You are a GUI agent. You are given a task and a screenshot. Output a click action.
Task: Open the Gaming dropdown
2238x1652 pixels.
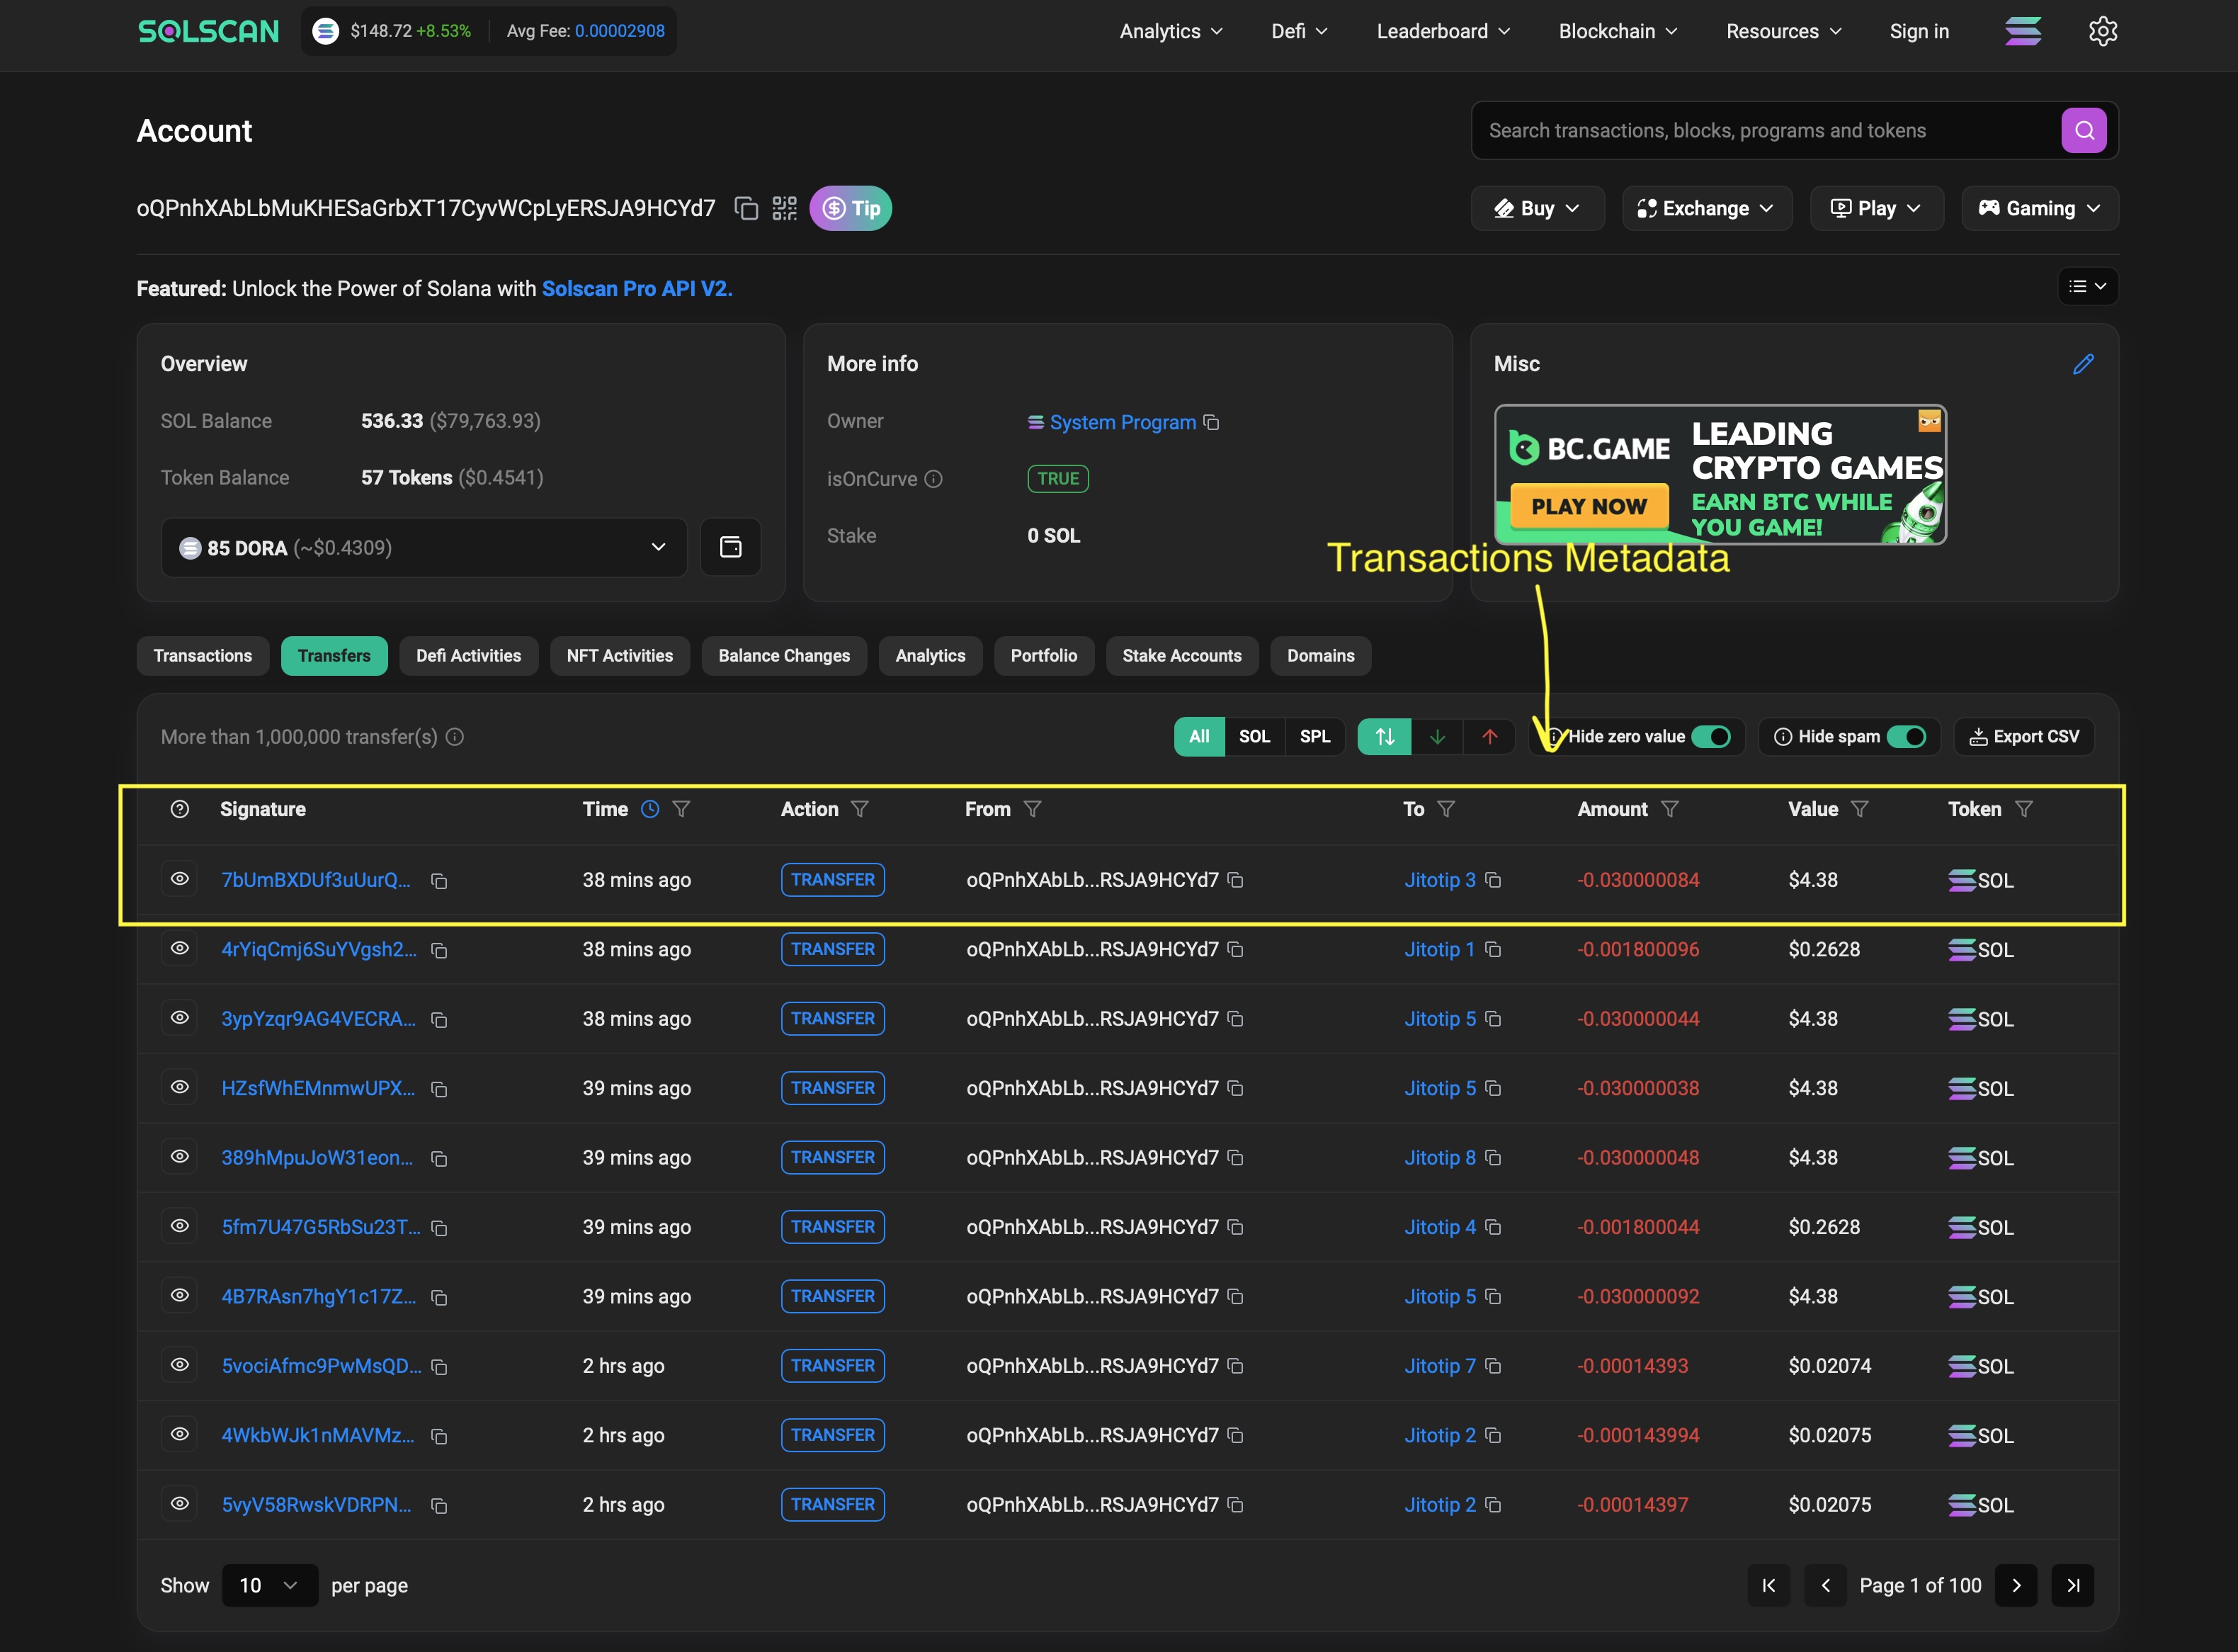tap(2039, 208)
